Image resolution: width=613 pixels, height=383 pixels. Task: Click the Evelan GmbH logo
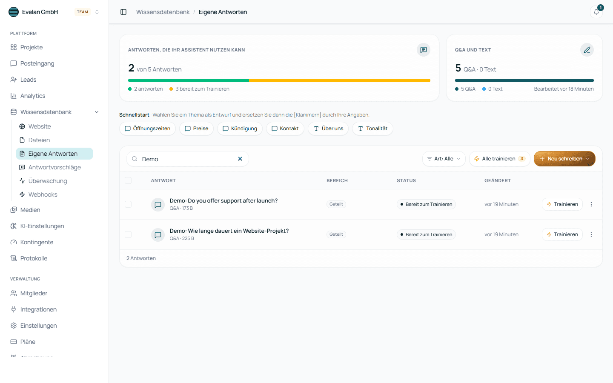pyautogui.click(x=14, y=12)
